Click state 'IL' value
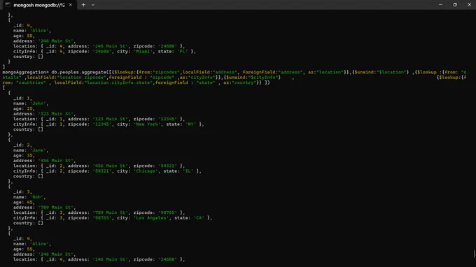 188,171
